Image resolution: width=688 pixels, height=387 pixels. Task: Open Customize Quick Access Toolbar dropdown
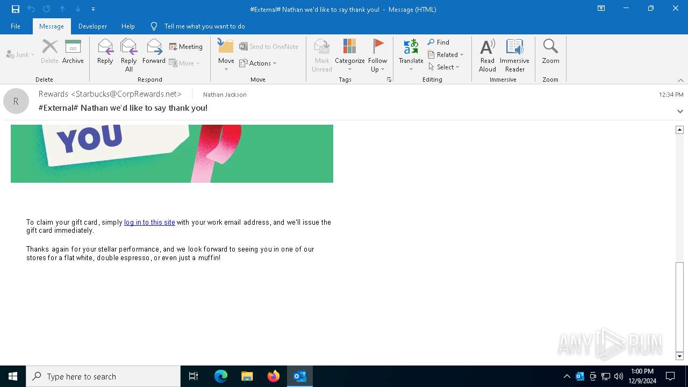[x=93, y=9]
